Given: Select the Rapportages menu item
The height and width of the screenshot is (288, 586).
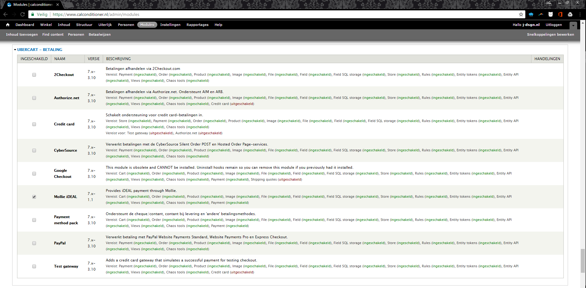Looking at the screenshot, I should coord(197,25).
